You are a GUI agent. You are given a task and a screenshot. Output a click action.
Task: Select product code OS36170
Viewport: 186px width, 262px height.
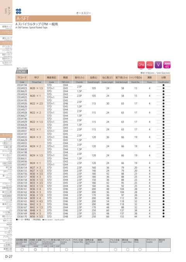(22, 217)
